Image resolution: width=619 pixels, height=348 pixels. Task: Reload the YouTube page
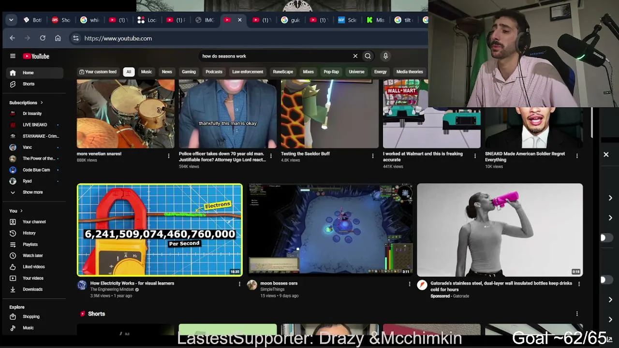pos(43,38)
